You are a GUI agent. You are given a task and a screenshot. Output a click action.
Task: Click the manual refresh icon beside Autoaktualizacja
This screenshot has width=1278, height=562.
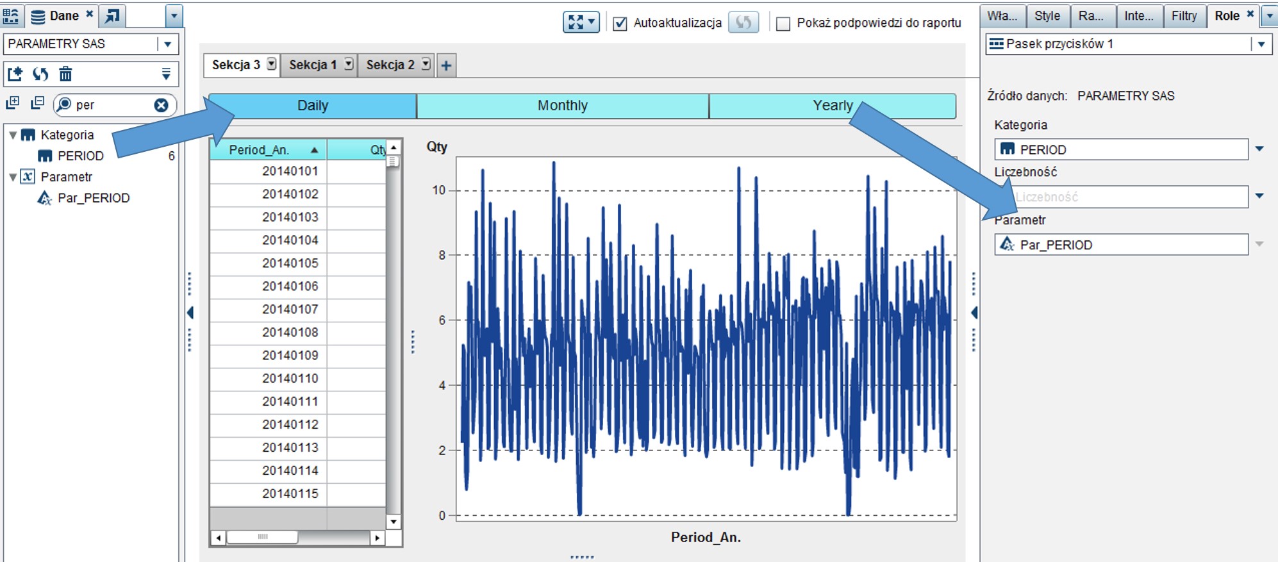[743, 22]
